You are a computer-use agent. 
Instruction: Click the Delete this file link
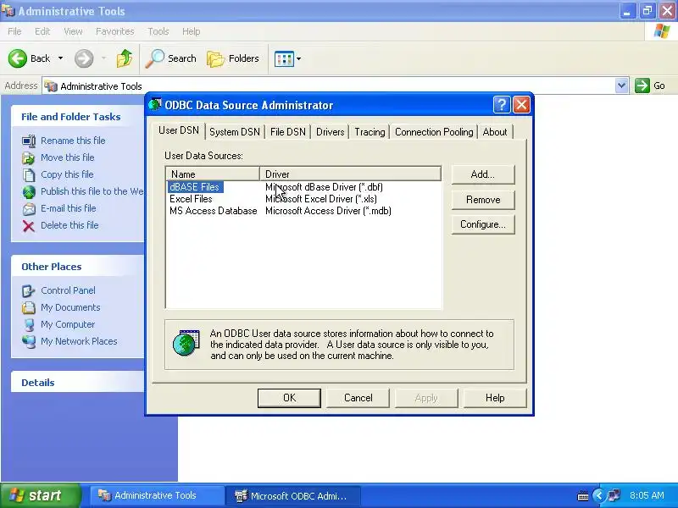69,225
